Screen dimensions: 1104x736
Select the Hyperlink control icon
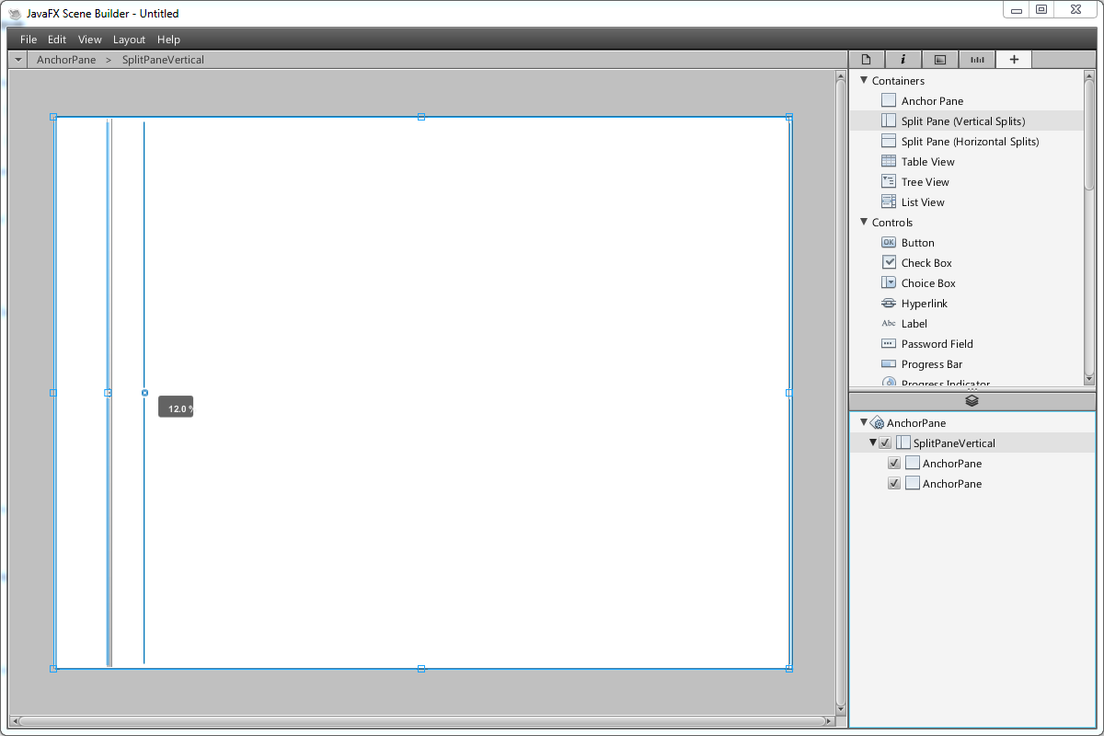(x=888, y=303)
